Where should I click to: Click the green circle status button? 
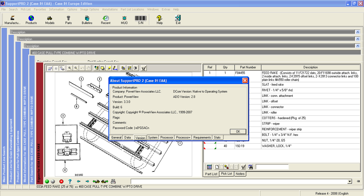[47, 182]
